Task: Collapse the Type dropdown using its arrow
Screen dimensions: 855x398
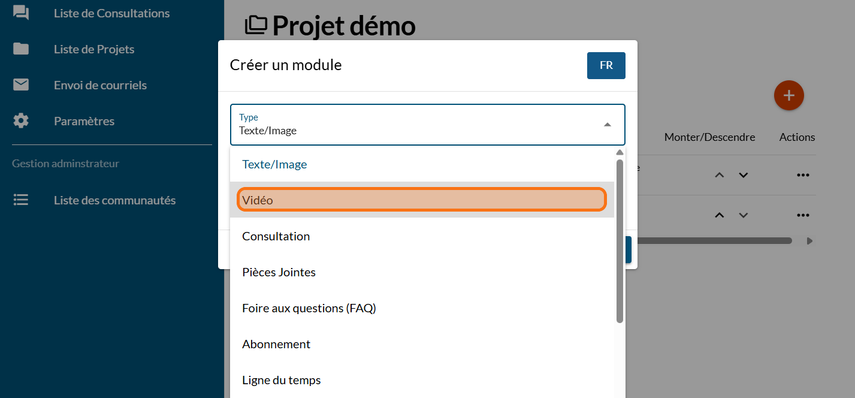Action: point(607,125)
